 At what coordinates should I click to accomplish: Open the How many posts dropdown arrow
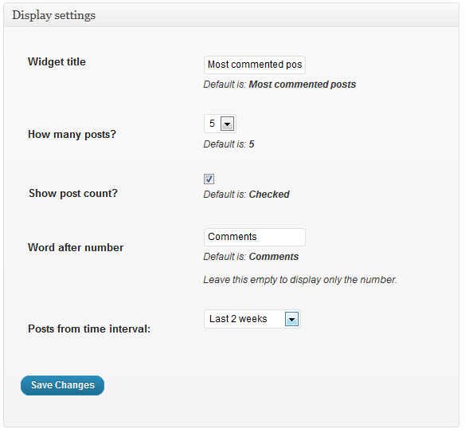point(227,124)
